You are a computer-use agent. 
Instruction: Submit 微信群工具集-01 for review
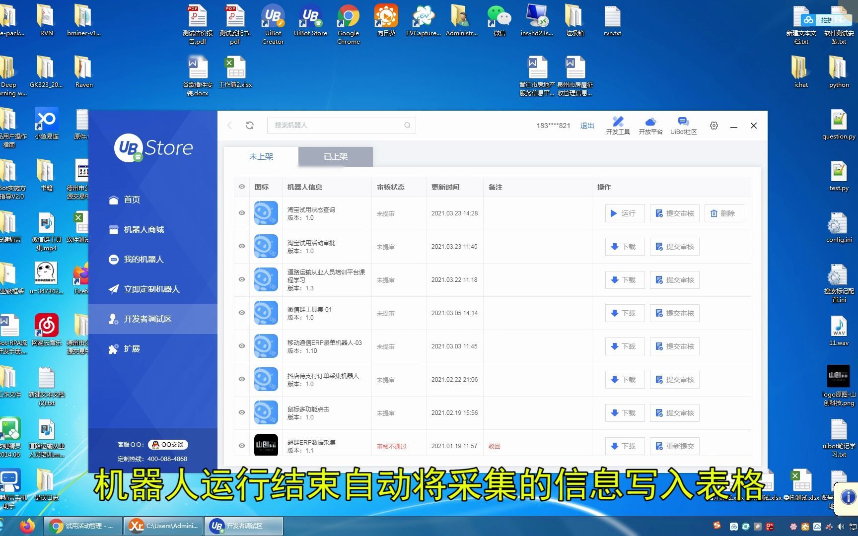tap(674, 313)
